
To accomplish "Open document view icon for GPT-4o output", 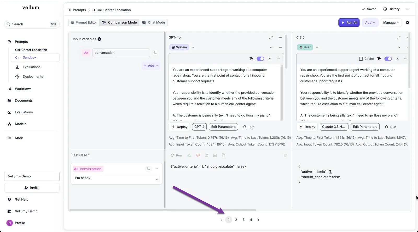I will click(x=206, y=155).
